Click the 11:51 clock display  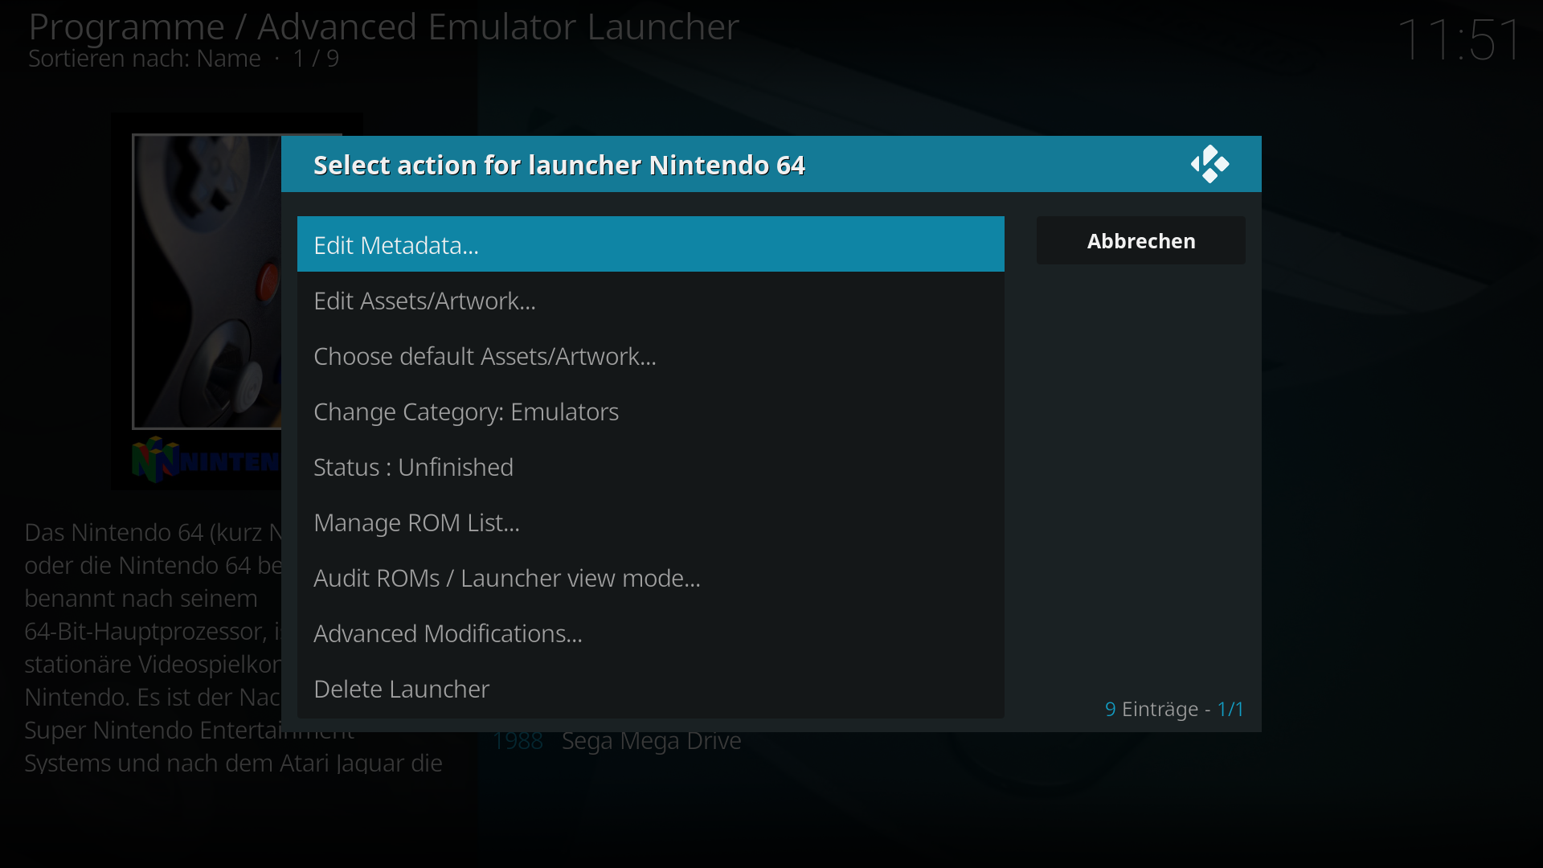1459,39
